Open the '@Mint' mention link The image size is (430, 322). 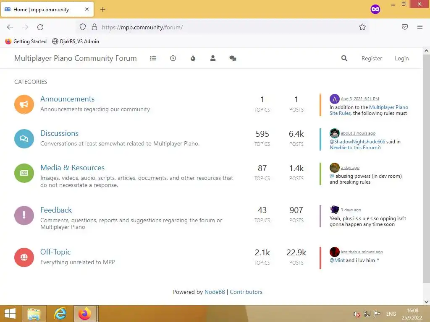tap(337, 260)
